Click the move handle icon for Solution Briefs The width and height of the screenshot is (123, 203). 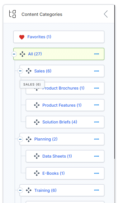point(37,122)
